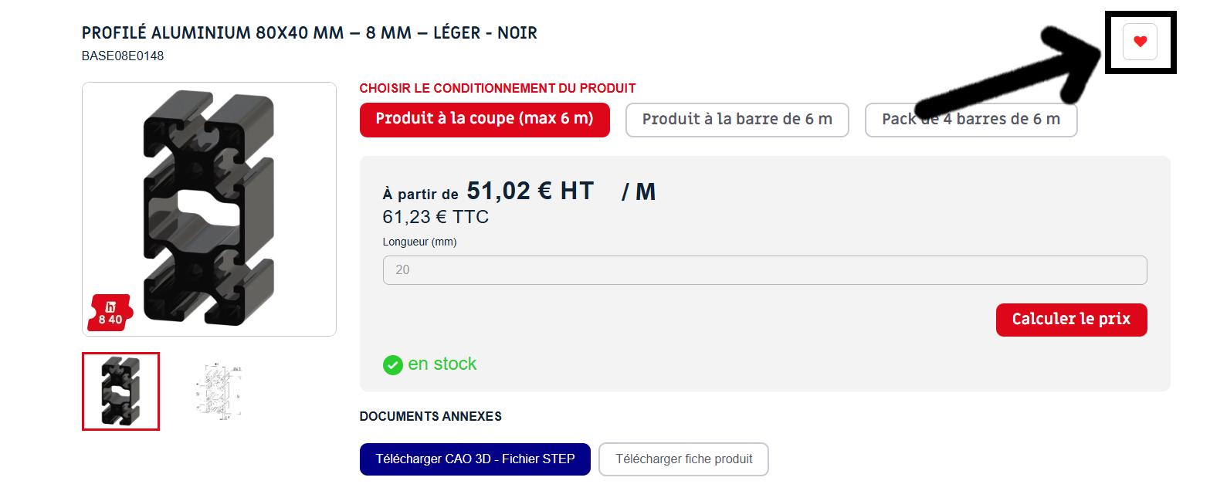Image resolution: width=1210 pixels, height=491 pixels.
Task: Click 'Choisir le conditionnement du produit' heading
Action: [498, 89]
